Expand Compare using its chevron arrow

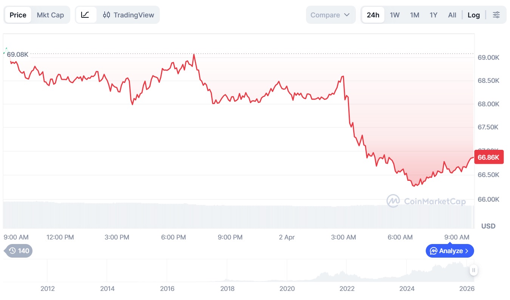tap(347, 15)
